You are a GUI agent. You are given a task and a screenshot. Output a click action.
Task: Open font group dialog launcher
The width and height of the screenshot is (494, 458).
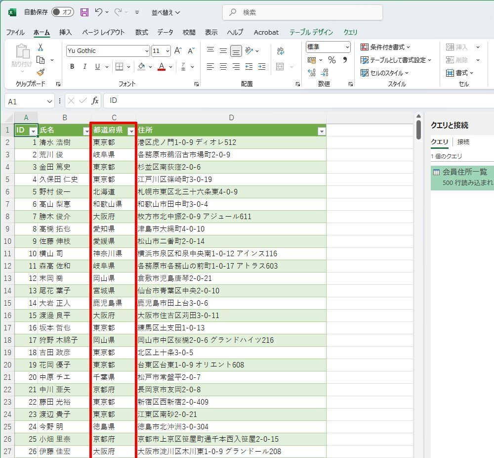pyautogui.click(x=196, y=84)
